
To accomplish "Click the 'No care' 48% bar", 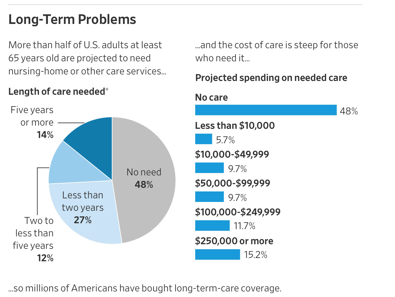I will pyautogui.click(x=266, y=110).
